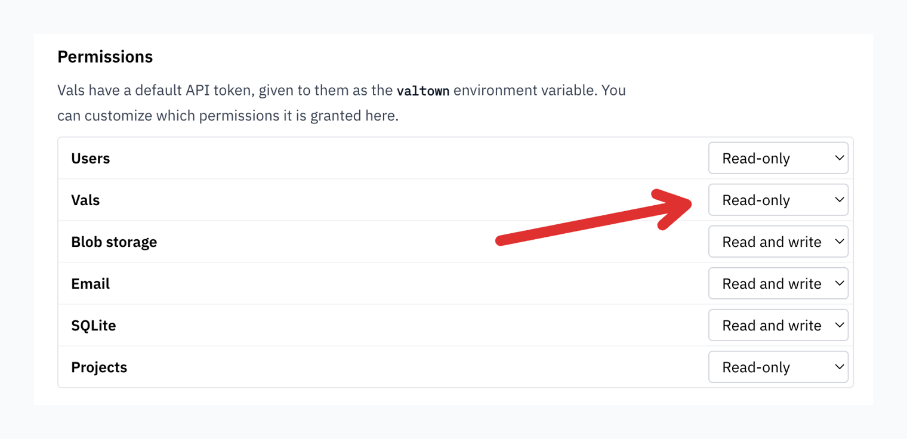This screenshot has height=439, width=907.
Task: Click the Permissions section heading
Action: coord(105,57)
